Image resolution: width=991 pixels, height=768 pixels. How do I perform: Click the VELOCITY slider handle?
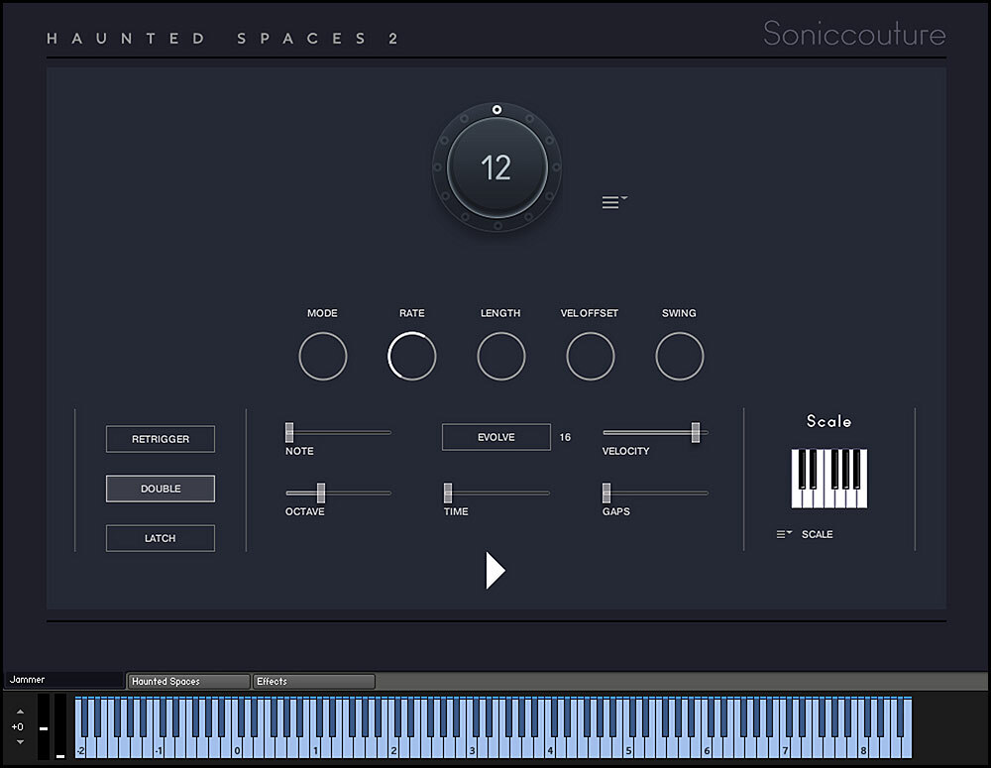(x=696, y=432)
